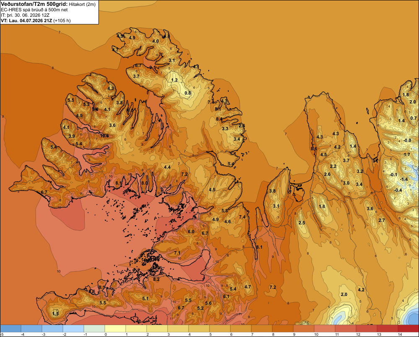Click the IT: þri. 30. 06. 2026 12Z line
The width and height of the screenshot is (419, 337).
(25, 15)
